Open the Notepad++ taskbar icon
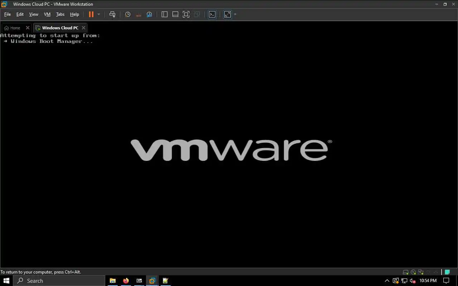 coord(166,281)
